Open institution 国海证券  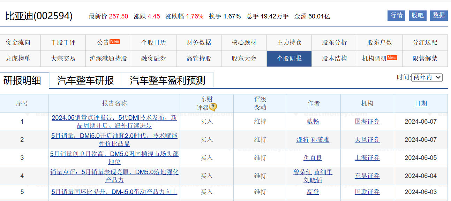[367, 122]
